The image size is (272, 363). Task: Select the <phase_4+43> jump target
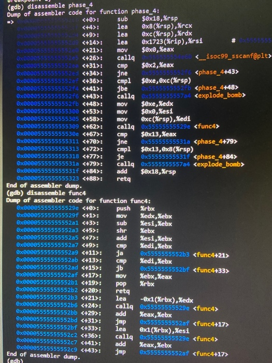point(217,72)
